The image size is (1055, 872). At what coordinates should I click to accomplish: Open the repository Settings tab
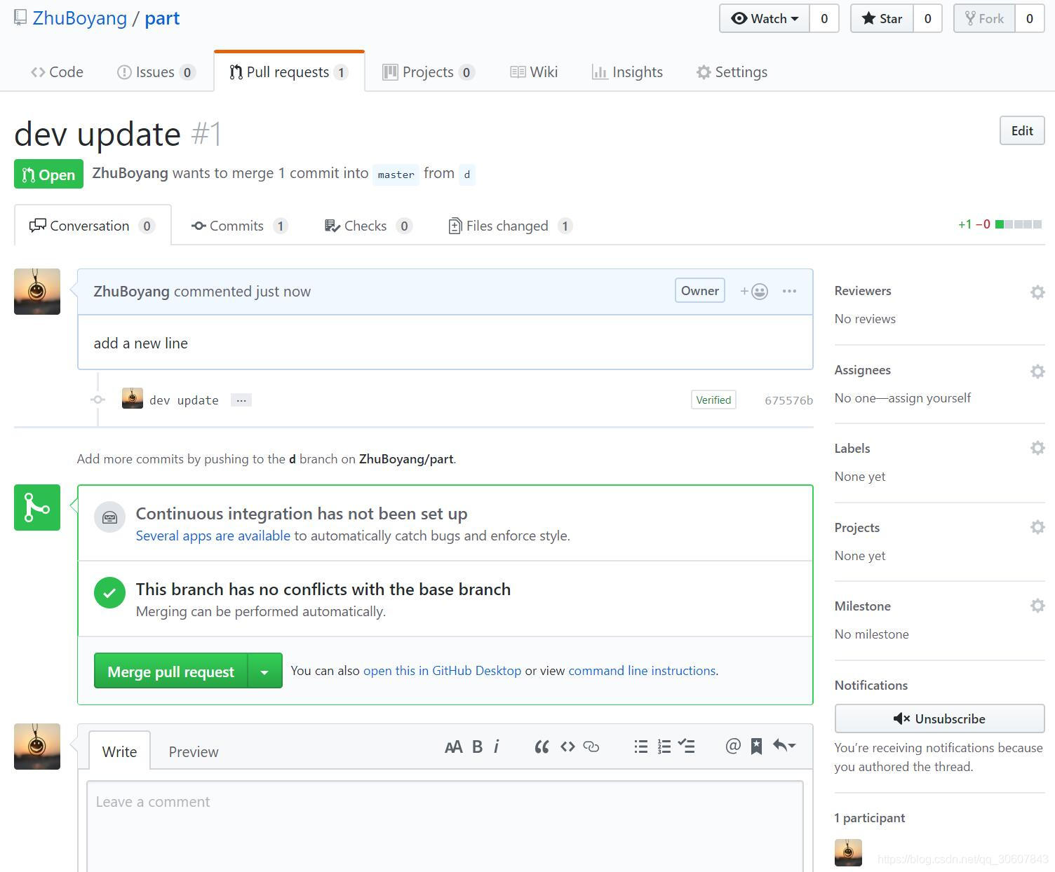click(x=732, y=72)
